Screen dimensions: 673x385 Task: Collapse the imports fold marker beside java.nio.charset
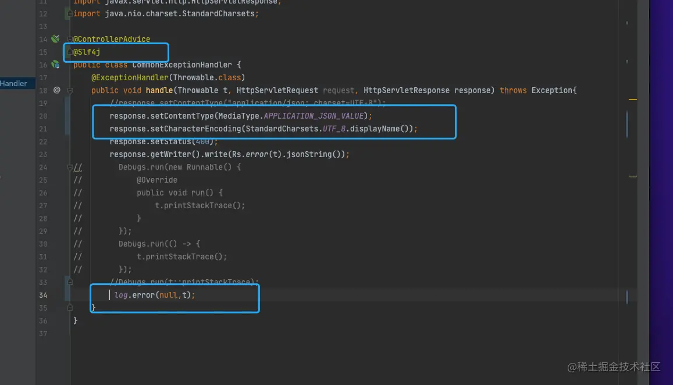click(70, 14)
